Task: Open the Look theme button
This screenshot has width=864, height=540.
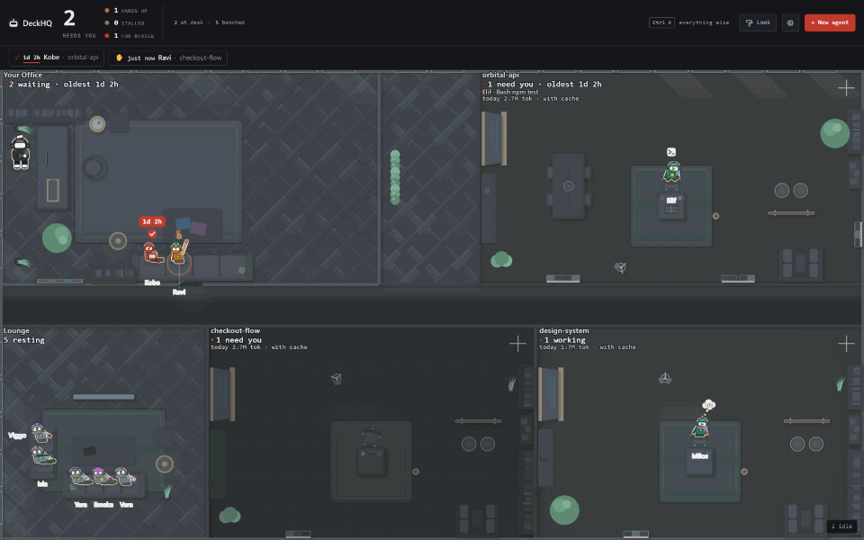Action: [758, 22]
